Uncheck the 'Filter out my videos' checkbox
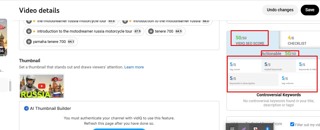The image size is (320, 130). (x=292, y=124)
